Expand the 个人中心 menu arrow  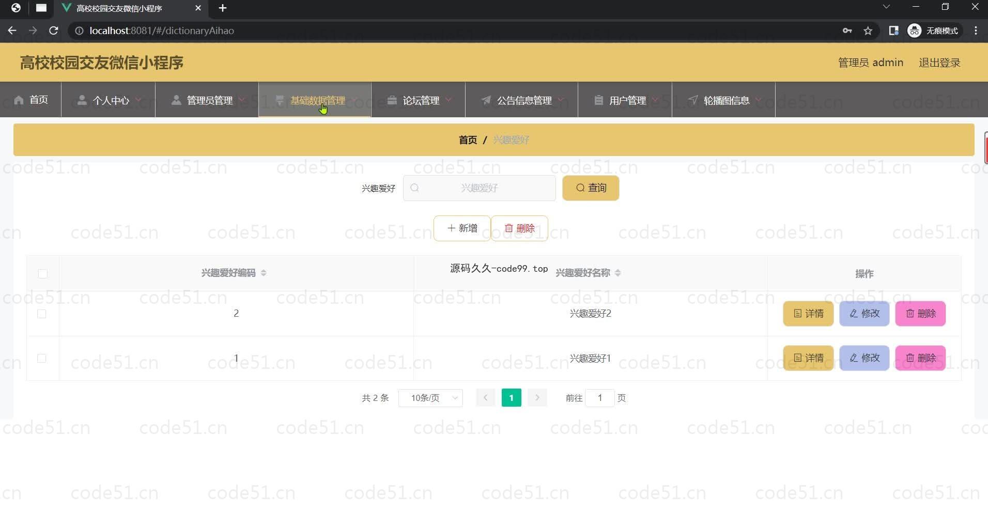[x=138, y=99]
